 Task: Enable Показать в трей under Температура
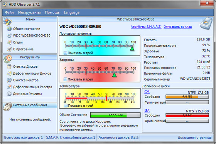66,105
